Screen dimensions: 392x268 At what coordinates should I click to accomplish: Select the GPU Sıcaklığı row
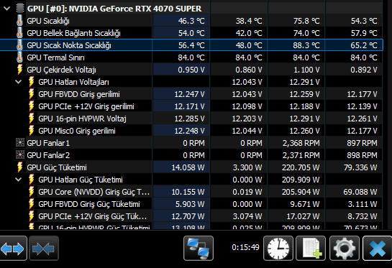[x=191, y=21]
